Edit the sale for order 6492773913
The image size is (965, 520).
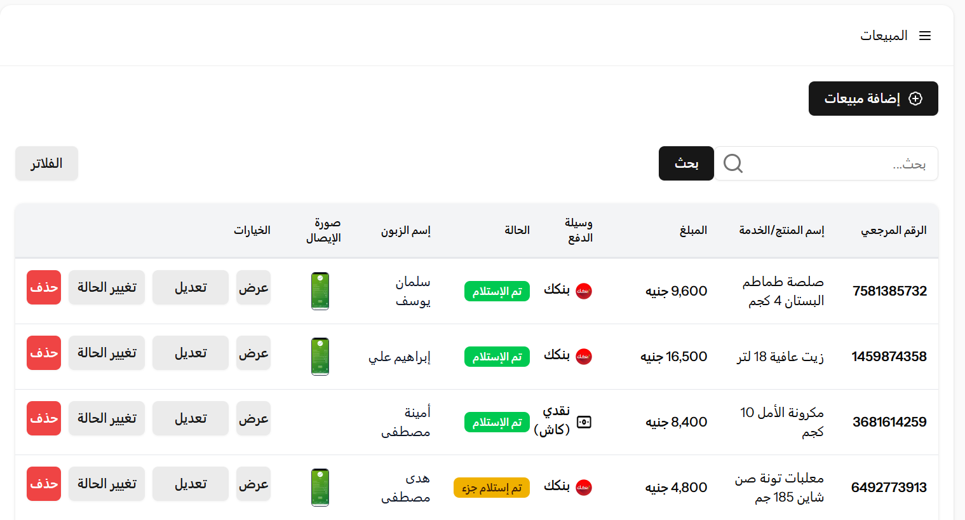coord(191,484)
